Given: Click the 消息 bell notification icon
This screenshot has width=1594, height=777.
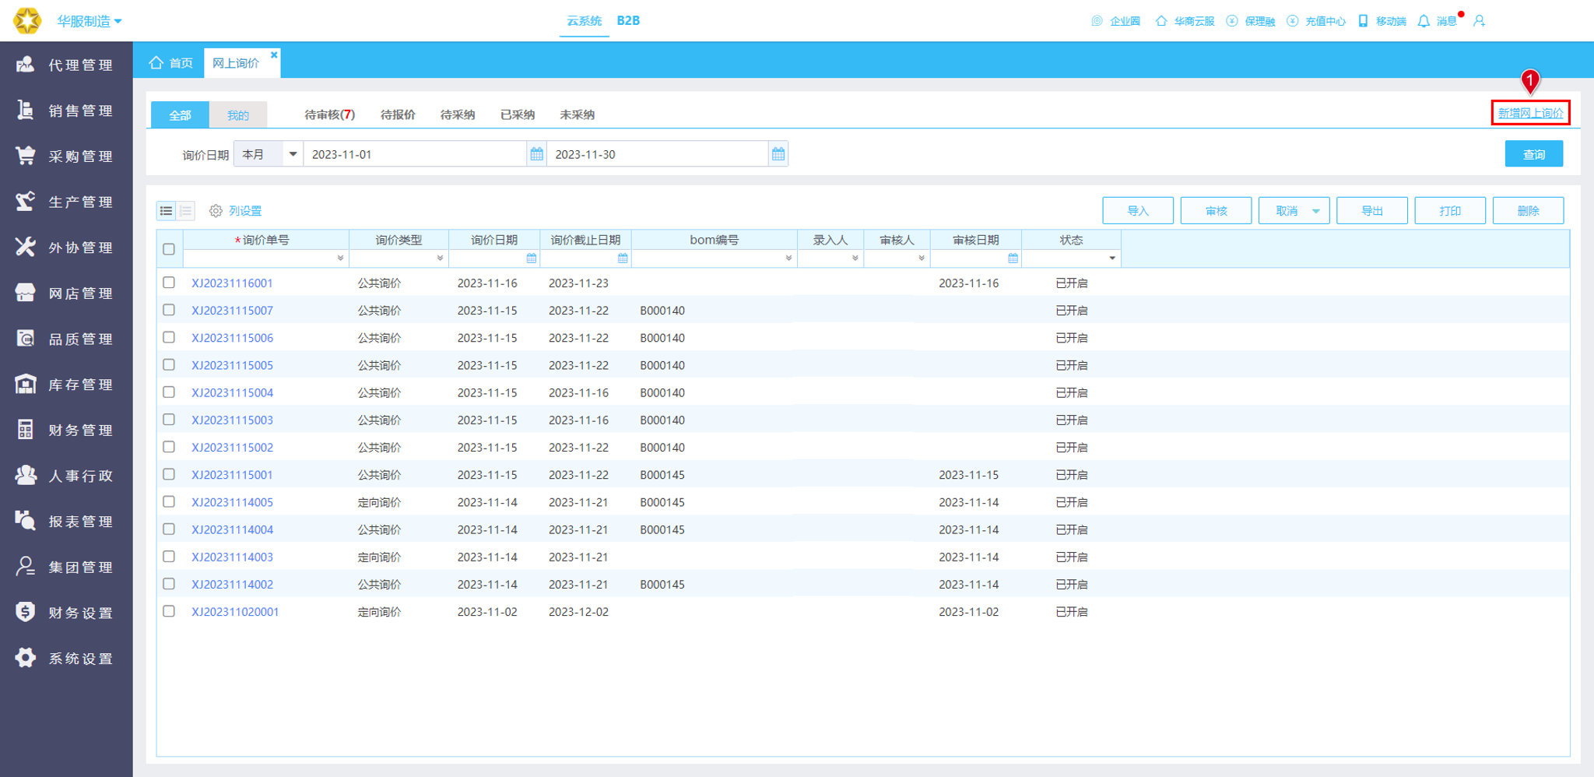Looking at the screenshot, I should 1424,21.
